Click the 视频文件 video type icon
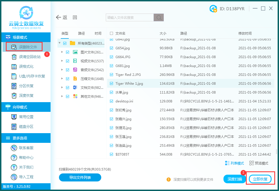This screenshot has height=191, width=279. pos(75,61)
